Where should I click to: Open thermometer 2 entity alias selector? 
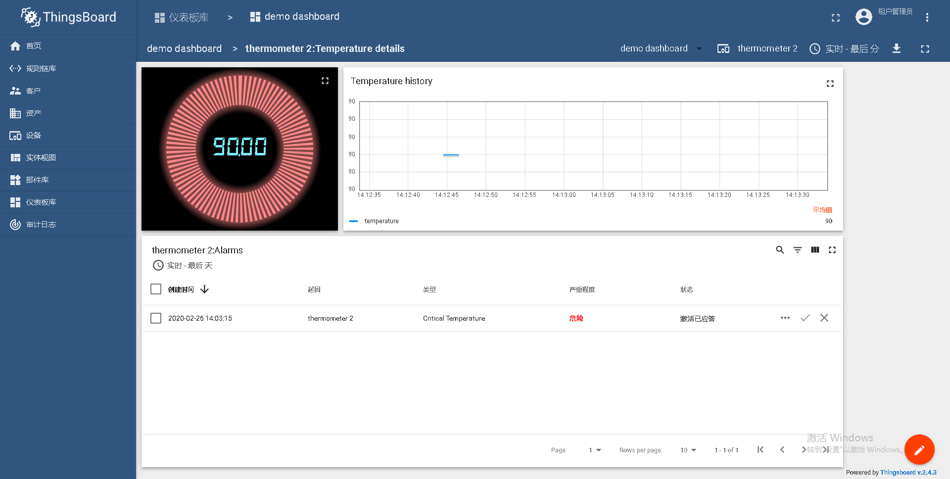(x=757, y=48)
